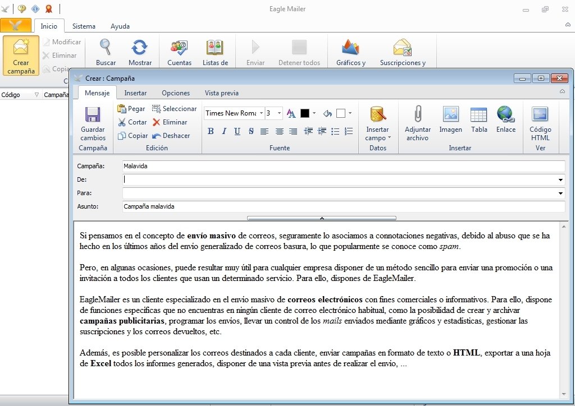Image resolution: width=575 pixels, height=406 pixels.
Task: Click the Cortar scissors button
Action: 133,122
